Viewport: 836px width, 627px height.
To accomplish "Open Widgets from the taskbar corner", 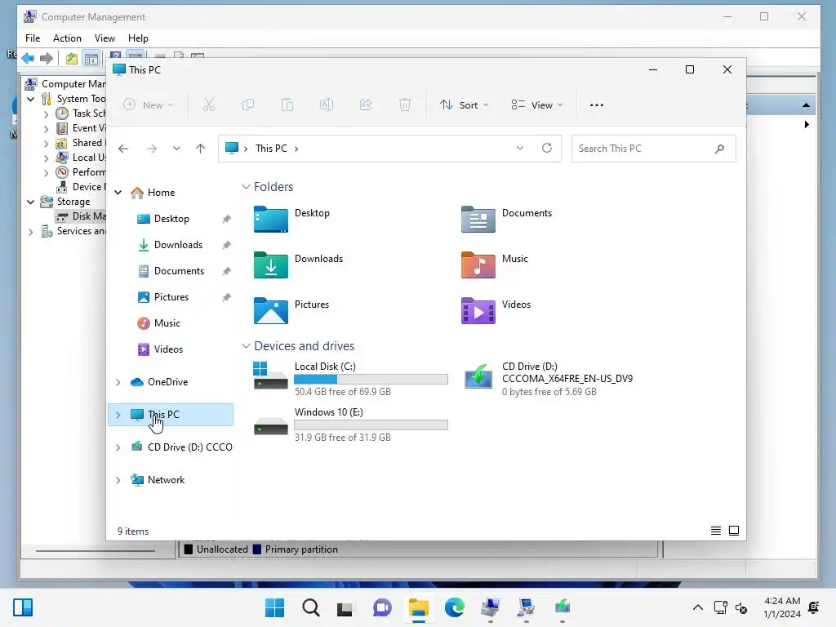I will pyautogui.click(x=23, y=607).
